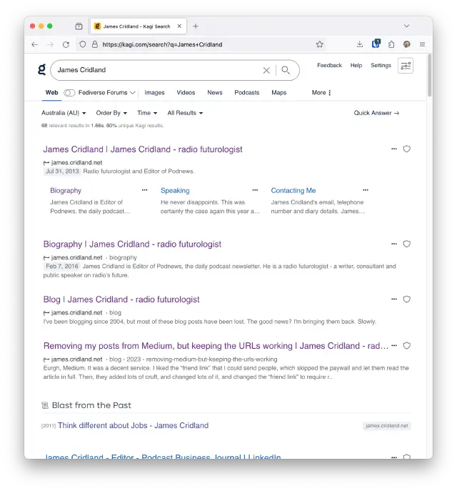Expand the Order By dropdown
457x491 pixels.
111,113
